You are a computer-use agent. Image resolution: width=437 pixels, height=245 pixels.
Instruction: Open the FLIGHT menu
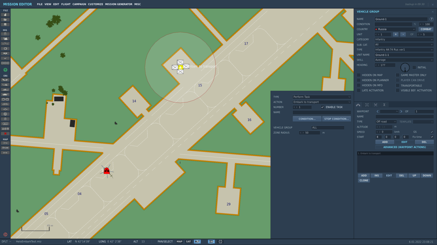pyautogui.click(x=66, y=4)
